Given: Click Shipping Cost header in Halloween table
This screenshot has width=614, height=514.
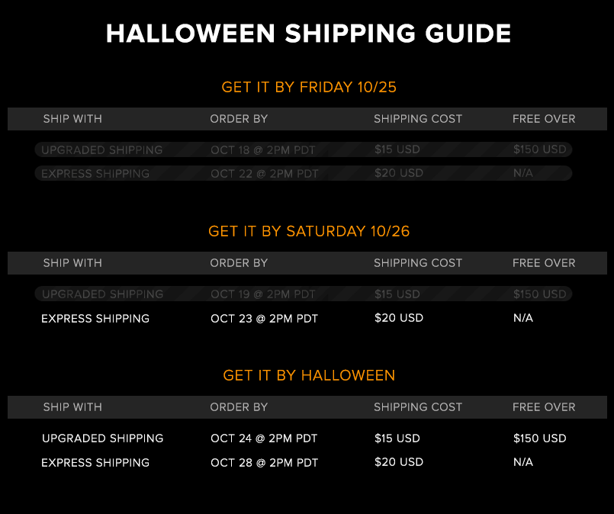Looking at the screenshot, I should point(418,407).
